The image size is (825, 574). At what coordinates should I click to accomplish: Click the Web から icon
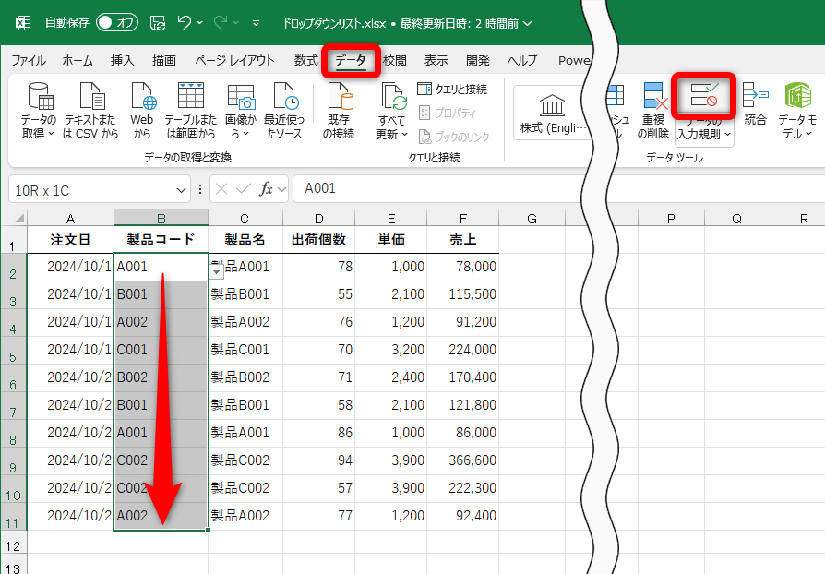[144, 96]
